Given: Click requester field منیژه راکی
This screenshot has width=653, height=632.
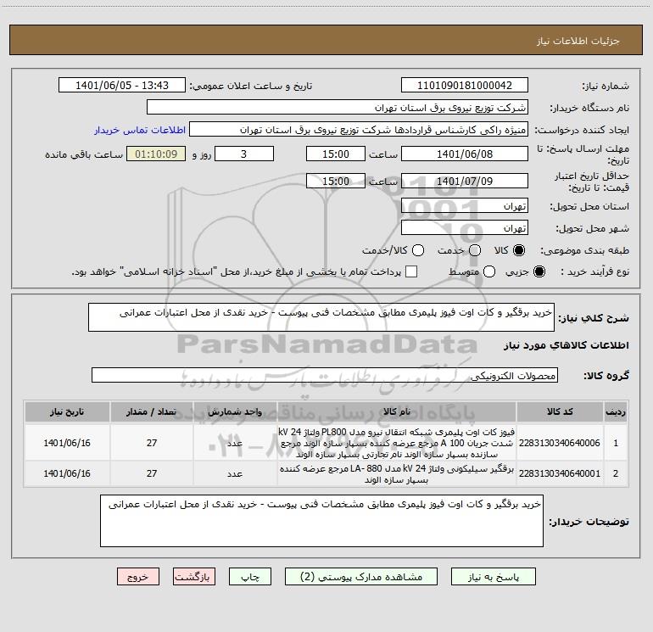Looking at the screenshot, I should (359, 129).
